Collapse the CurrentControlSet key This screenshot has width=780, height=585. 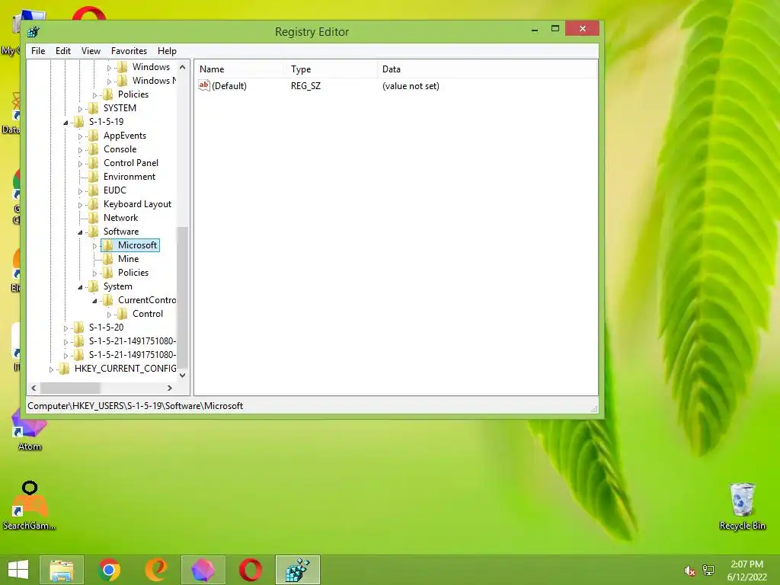pos(94,301)
